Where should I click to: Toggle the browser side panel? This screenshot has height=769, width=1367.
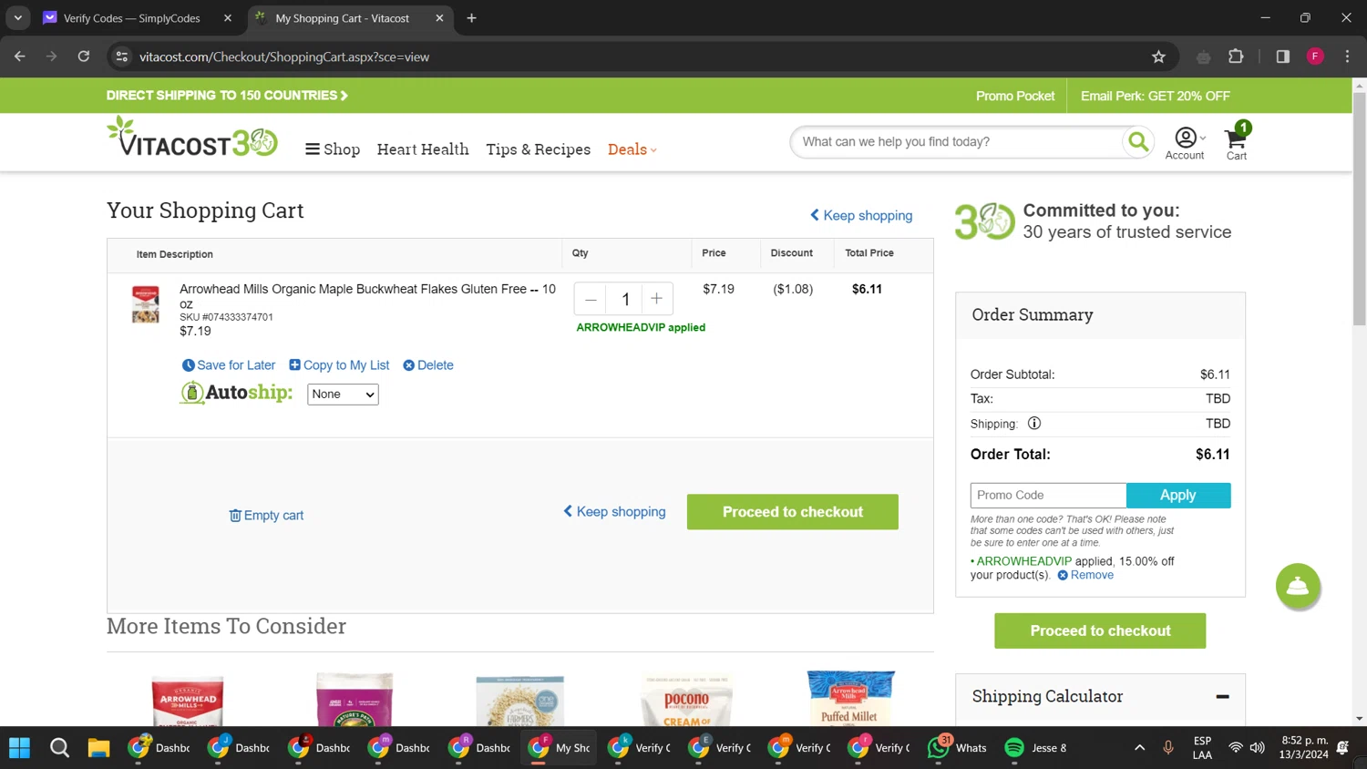tap(1283, 56)
